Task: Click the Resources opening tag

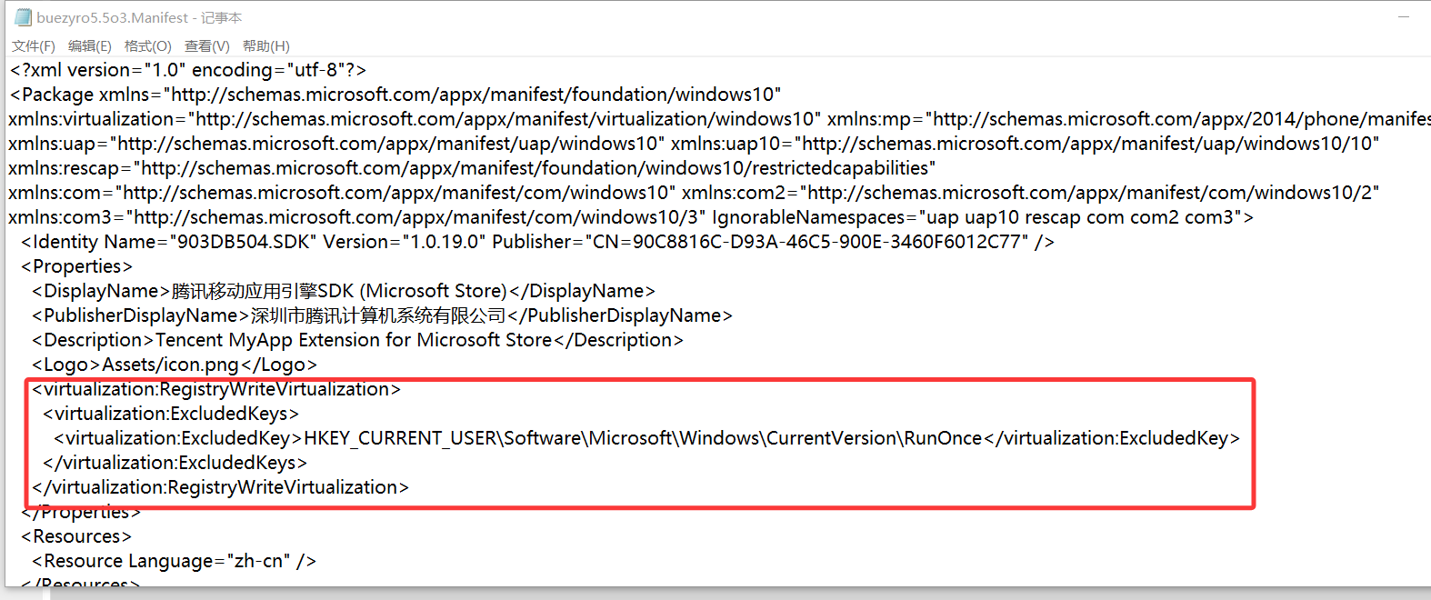Action: click(75, 535)
